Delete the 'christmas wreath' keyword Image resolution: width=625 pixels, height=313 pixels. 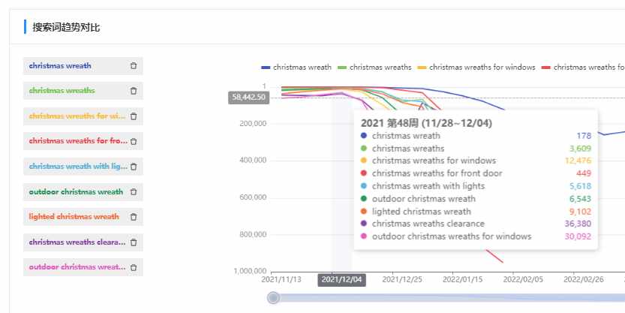[134, 66]
